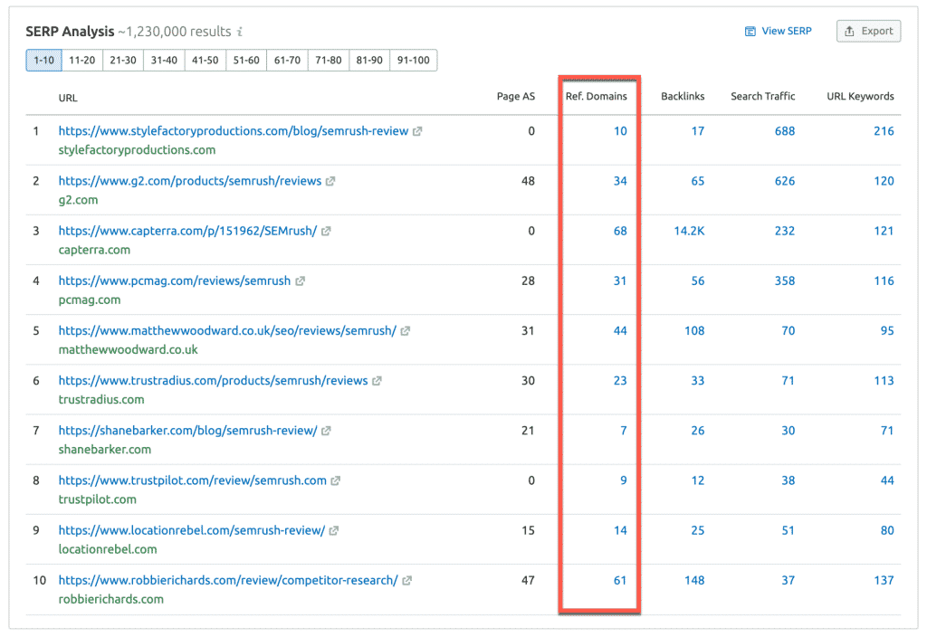Switch to the 11-20 results tab
Image resolution: width=927 pixels, height=637 pixels.
click(x=81, y=60)
